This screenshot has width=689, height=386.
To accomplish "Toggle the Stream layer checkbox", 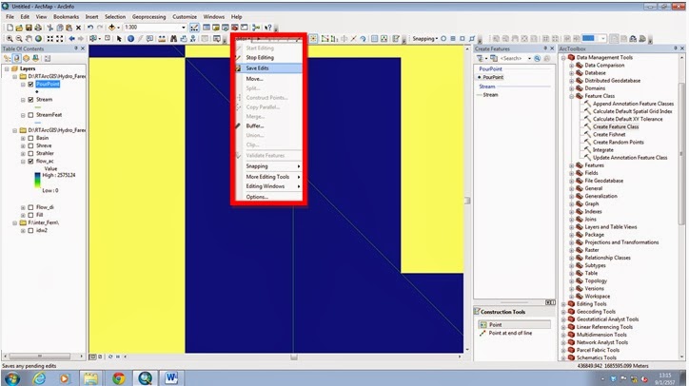I will tap(30, 100).
